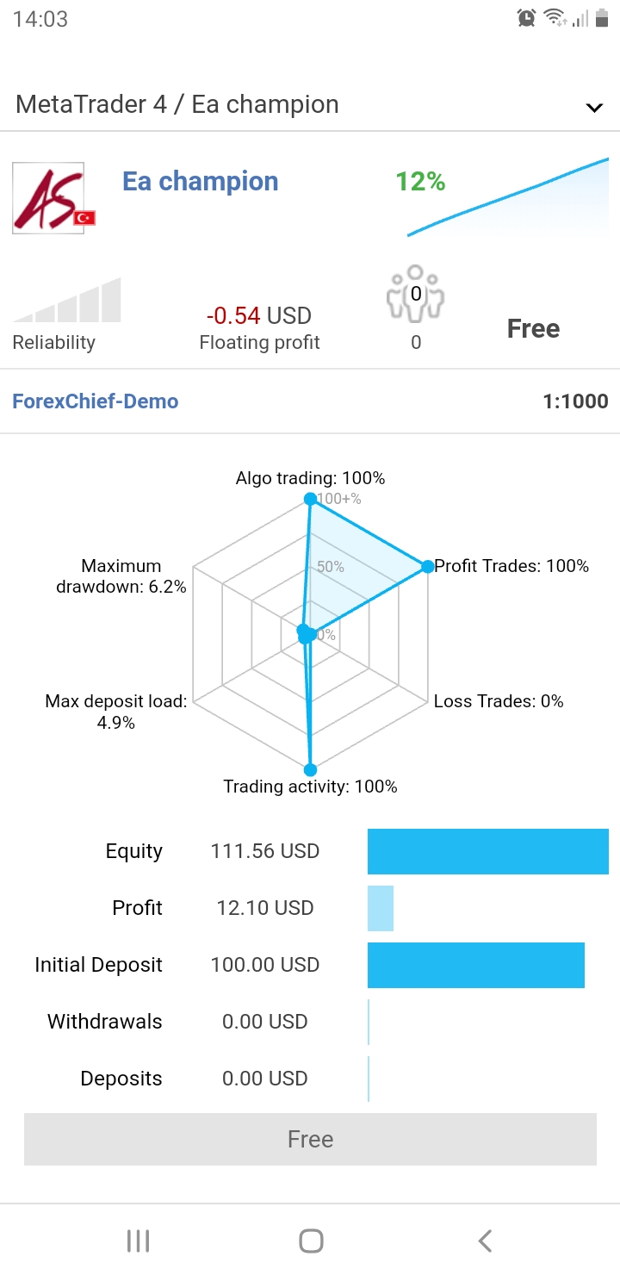Viewport: 620px width, 1275px height.
Task: Tap the 1:1000 leverage value
Action: (x=575, y=401)
